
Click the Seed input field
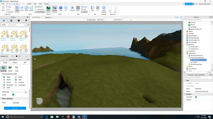point(20,103)
